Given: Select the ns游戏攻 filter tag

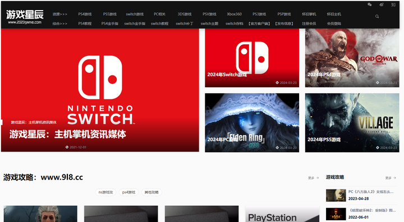Looking at the screenshot, I should coord(105,192).
